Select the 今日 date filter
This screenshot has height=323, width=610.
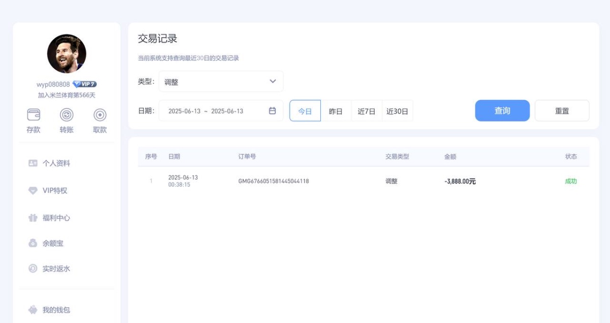point(304,111)
